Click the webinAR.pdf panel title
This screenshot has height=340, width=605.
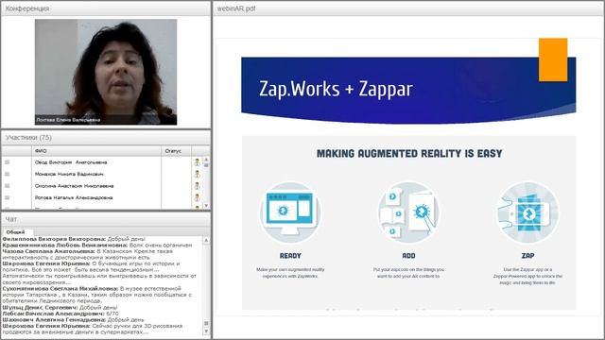tap(236, 8)
